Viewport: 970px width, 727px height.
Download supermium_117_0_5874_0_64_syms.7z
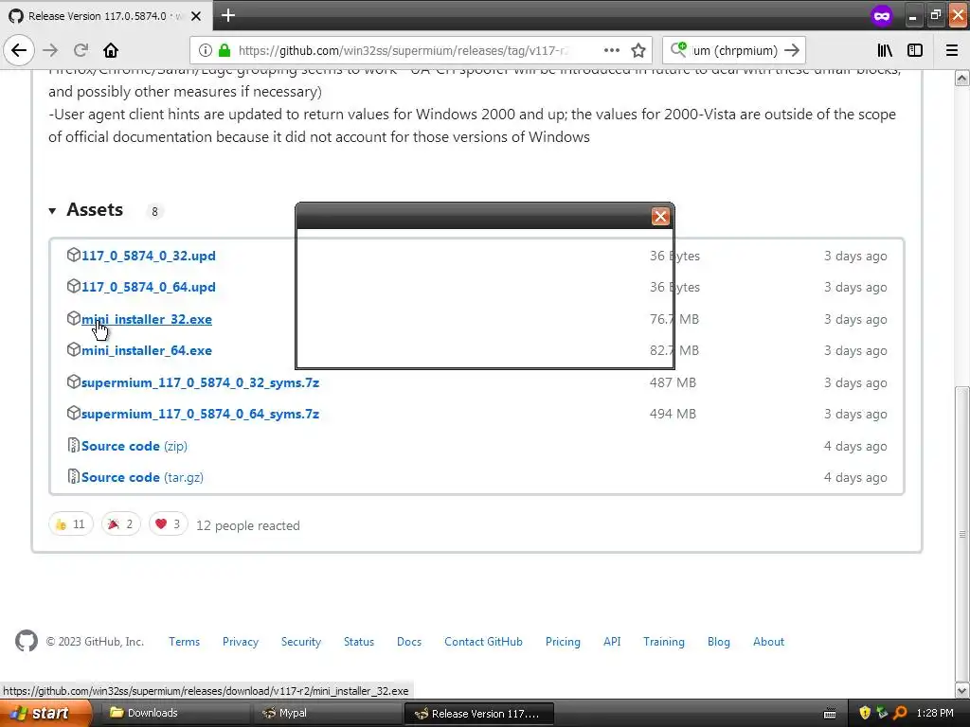pyautogui.click(x=201, y=415)
